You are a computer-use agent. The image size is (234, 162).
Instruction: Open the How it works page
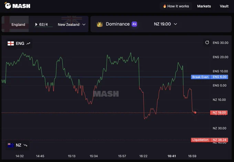176,6
